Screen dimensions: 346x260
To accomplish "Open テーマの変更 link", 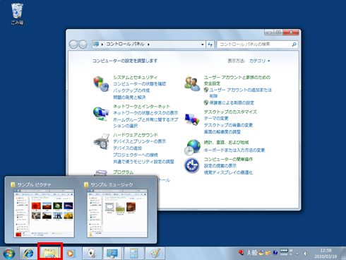I will point(216,118).
